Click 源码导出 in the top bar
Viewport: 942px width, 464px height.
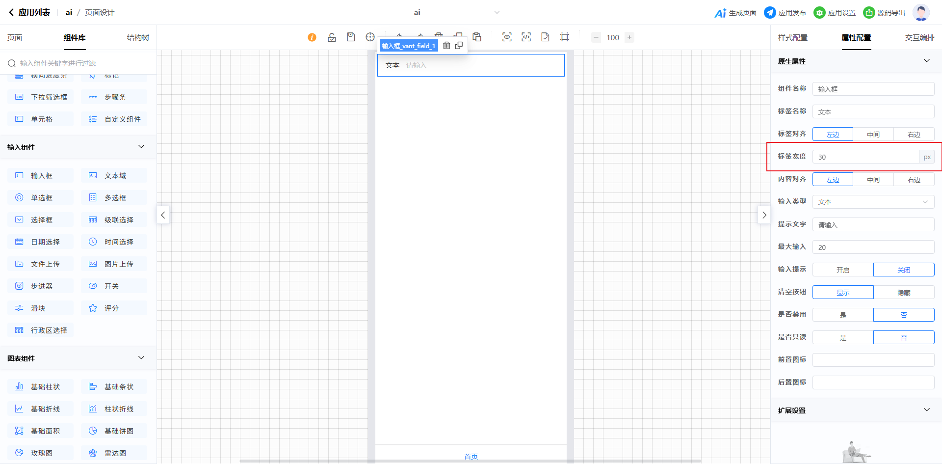pos(884,13)
